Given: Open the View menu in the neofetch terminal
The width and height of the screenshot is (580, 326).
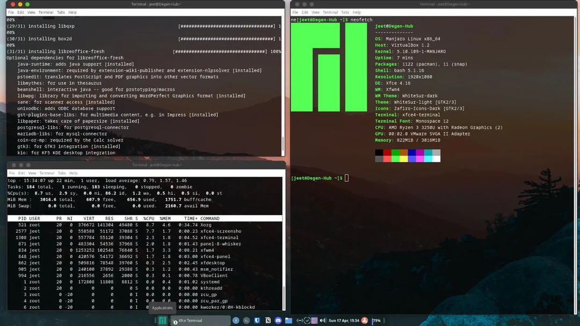Looking at the screenshot, I should point(316,12).
